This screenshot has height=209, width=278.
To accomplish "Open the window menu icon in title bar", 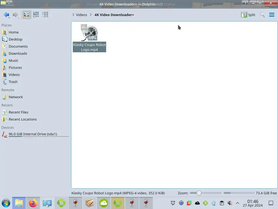I will coord(3,3).
